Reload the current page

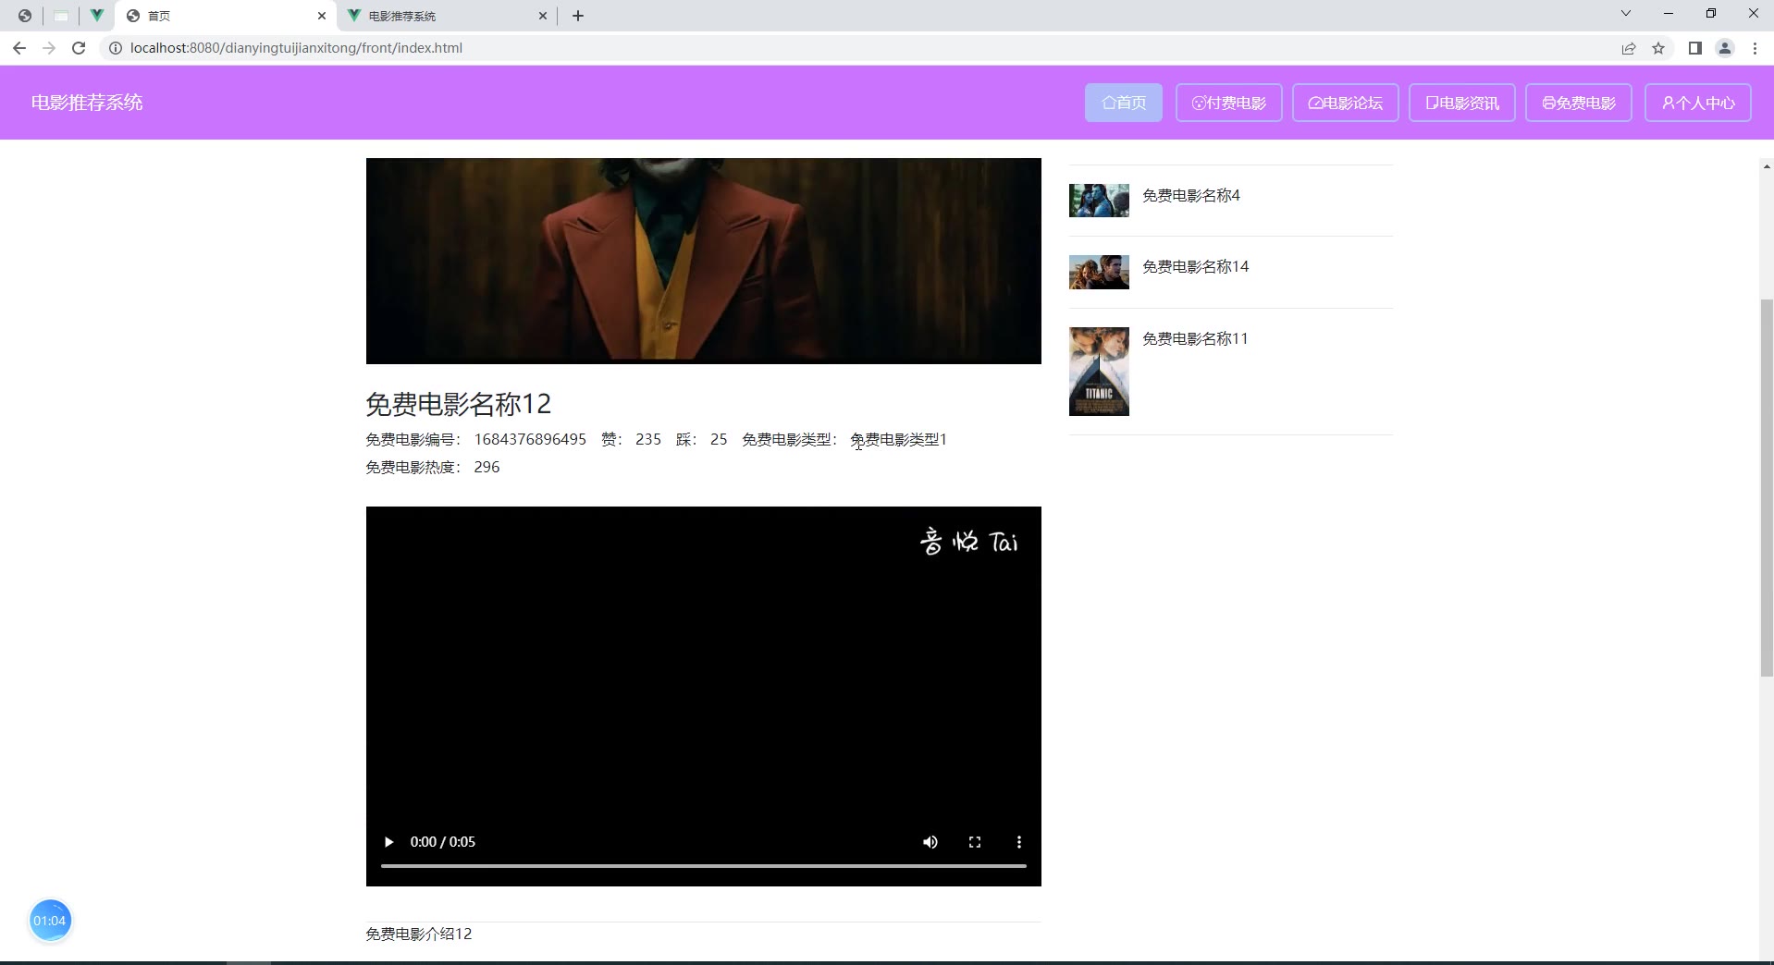click(79, 48)
